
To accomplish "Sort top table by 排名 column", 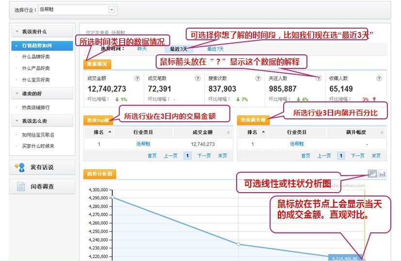I will click(x=99, y=132).
